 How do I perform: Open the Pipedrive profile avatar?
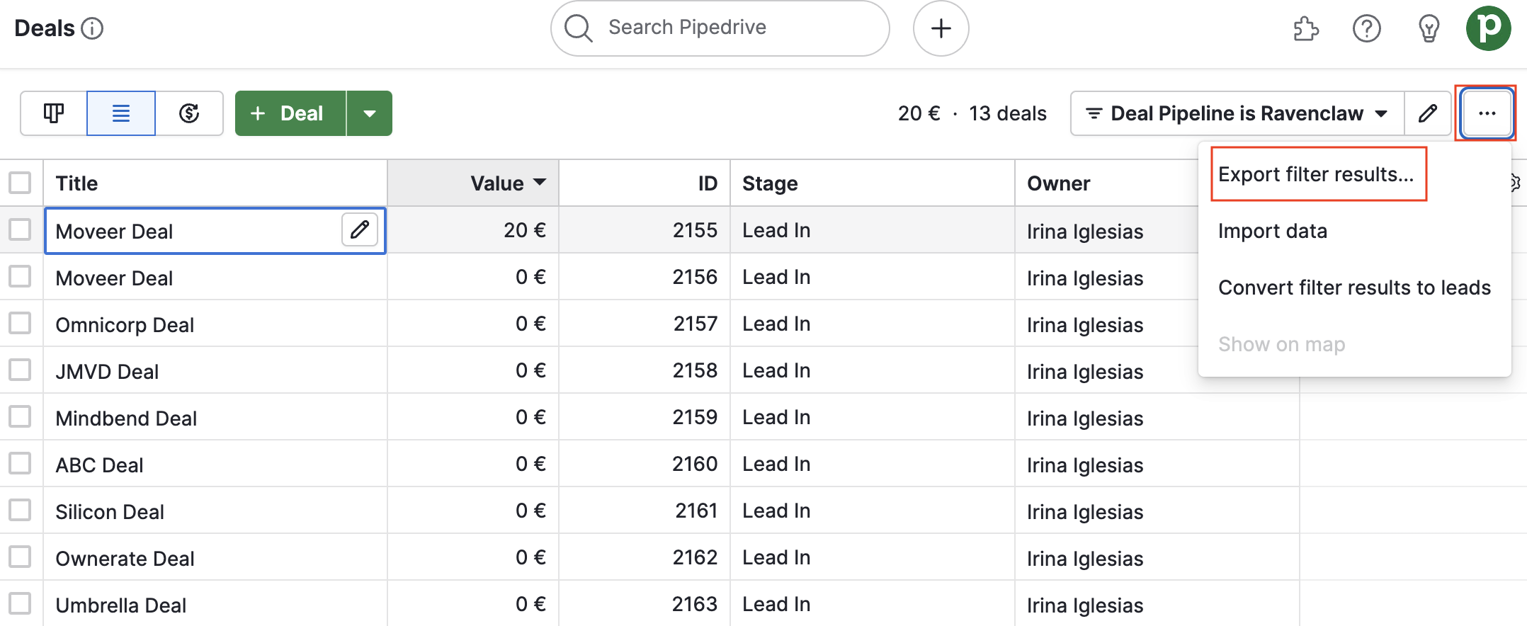1488,28
